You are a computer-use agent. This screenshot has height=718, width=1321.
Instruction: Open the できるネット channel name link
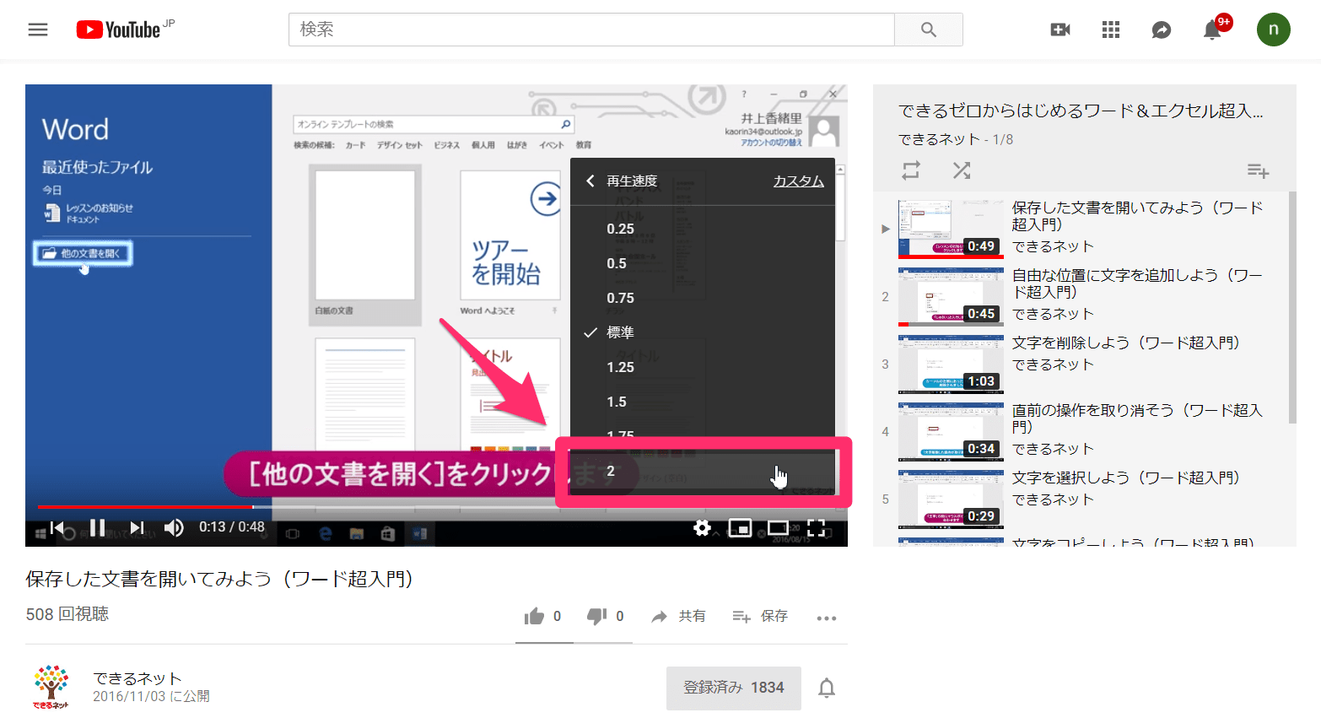click(137, 678)
